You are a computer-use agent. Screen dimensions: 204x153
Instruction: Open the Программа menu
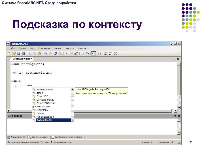coord(44,48)
